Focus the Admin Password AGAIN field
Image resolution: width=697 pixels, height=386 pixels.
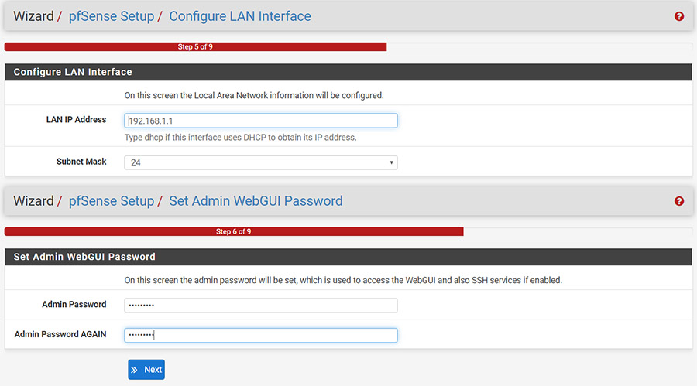pyautogui.click(x=260, y=335)
